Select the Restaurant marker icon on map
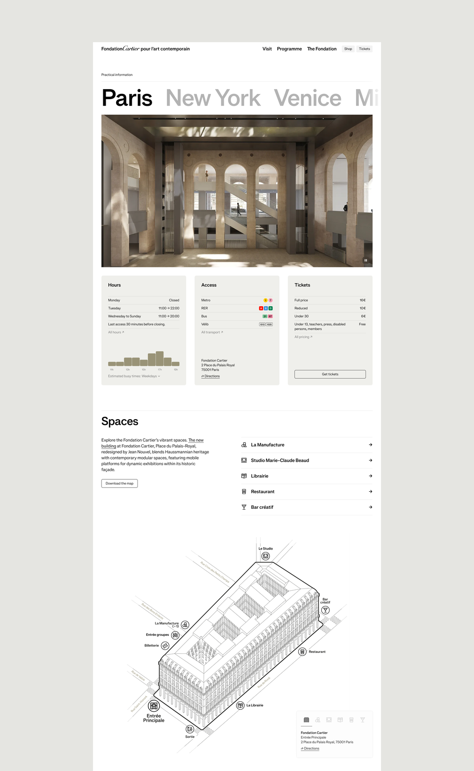474x771 pixels. pyautogui.click(x=302, y=652)
